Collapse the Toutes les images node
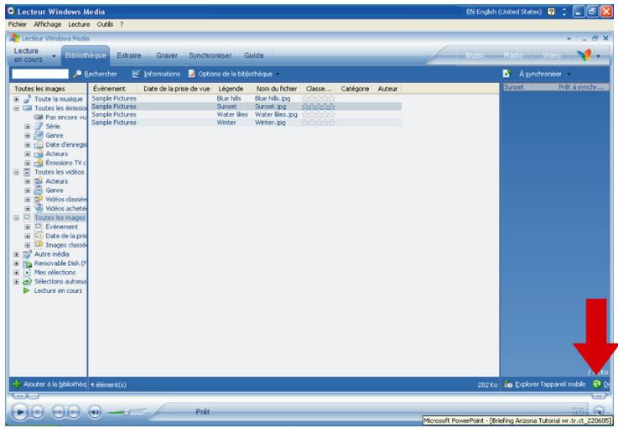The height and width of the screenshot is (428, 618). point(16,217)
